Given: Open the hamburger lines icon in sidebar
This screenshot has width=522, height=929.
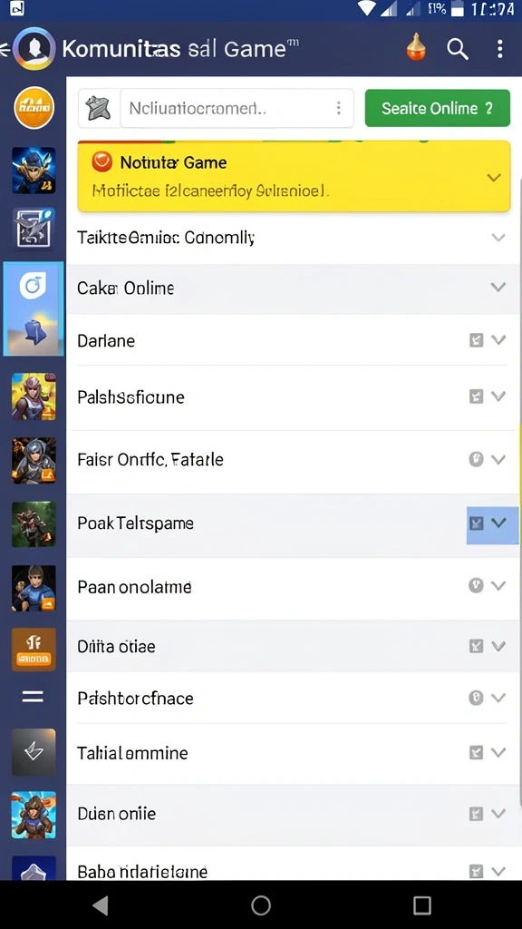Looking at the screenshot, I should pos(34,697).
